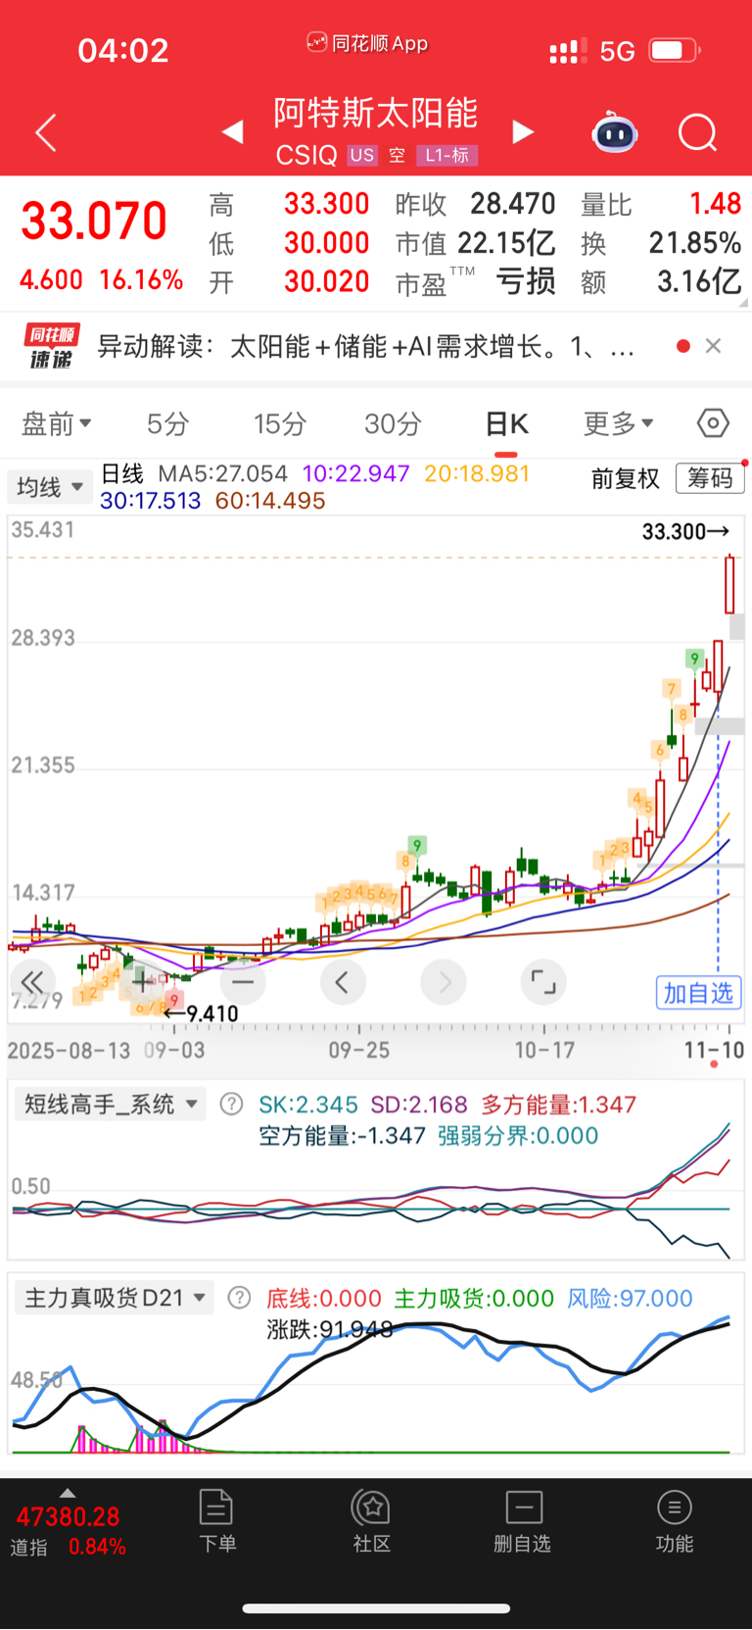Open help for 主力真吸货 indicator
The height and width of the screenshot is (1630, 752).
239,1298
